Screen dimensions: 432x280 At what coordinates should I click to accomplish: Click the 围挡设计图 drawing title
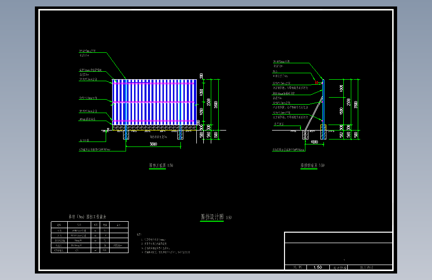(212, 217)
